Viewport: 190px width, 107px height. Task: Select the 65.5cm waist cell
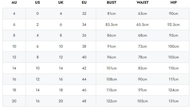(143, 24)
